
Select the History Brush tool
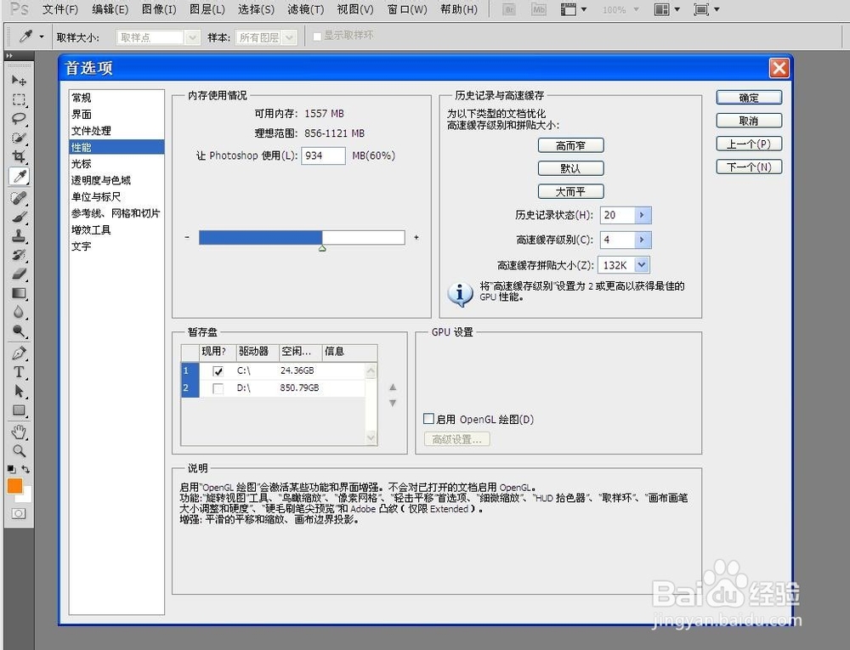coord(19,255)
